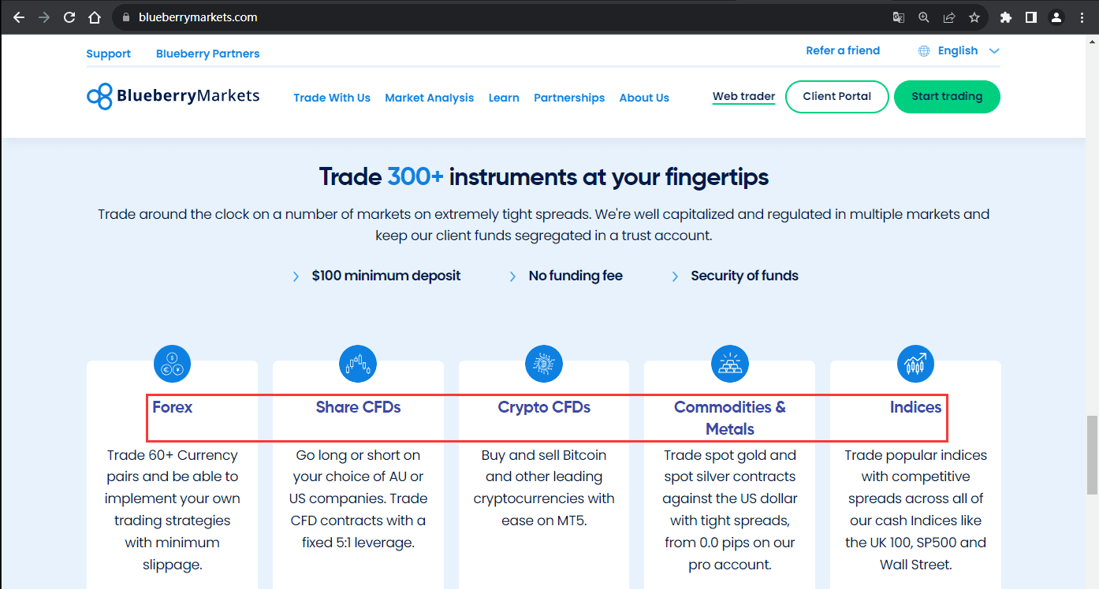
Task: Click the browser forward arrow
Action: click(x=44, y=17)
